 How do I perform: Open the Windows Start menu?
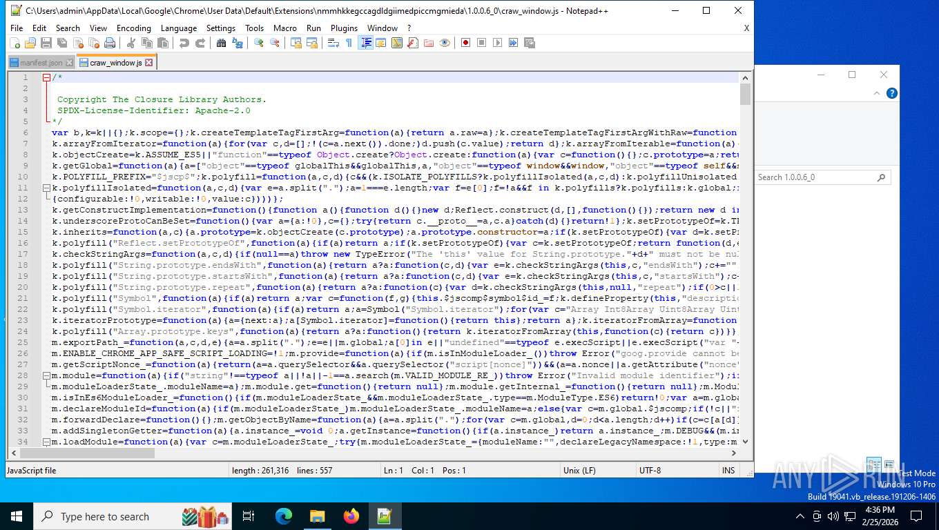[17, 516]
